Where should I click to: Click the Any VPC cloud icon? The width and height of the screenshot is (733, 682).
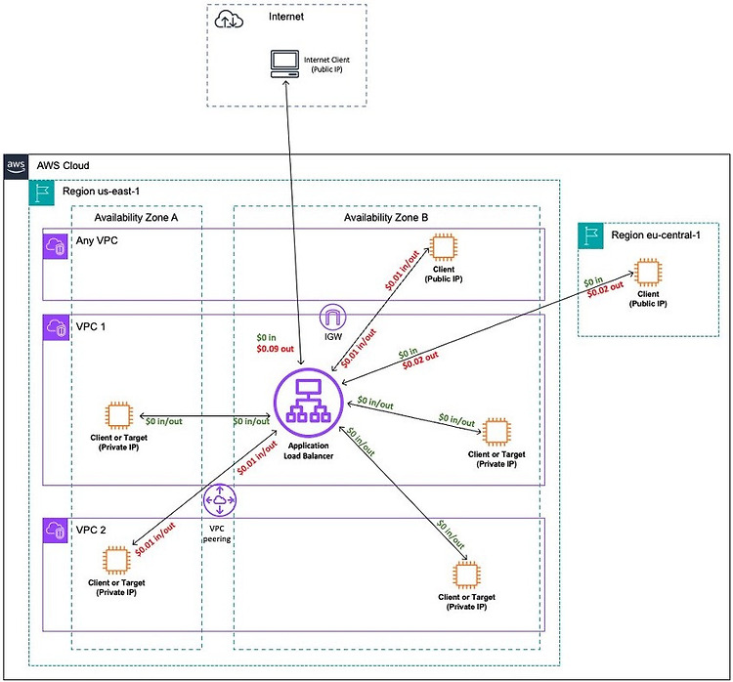(56, 245)
